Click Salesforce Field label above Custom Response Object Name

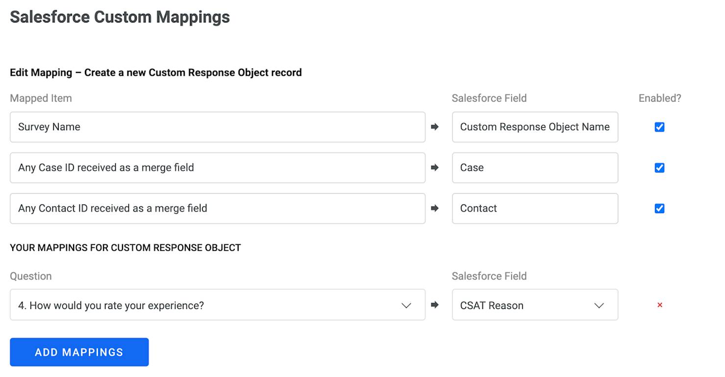click(x=489, y=98)
